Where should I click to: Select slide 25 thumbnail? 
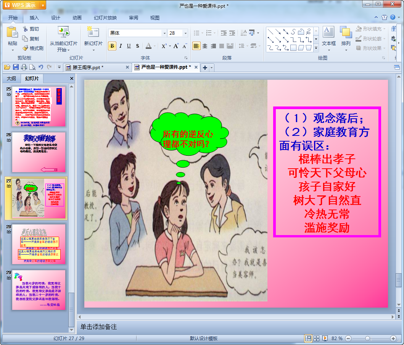(x=39, y=106)
